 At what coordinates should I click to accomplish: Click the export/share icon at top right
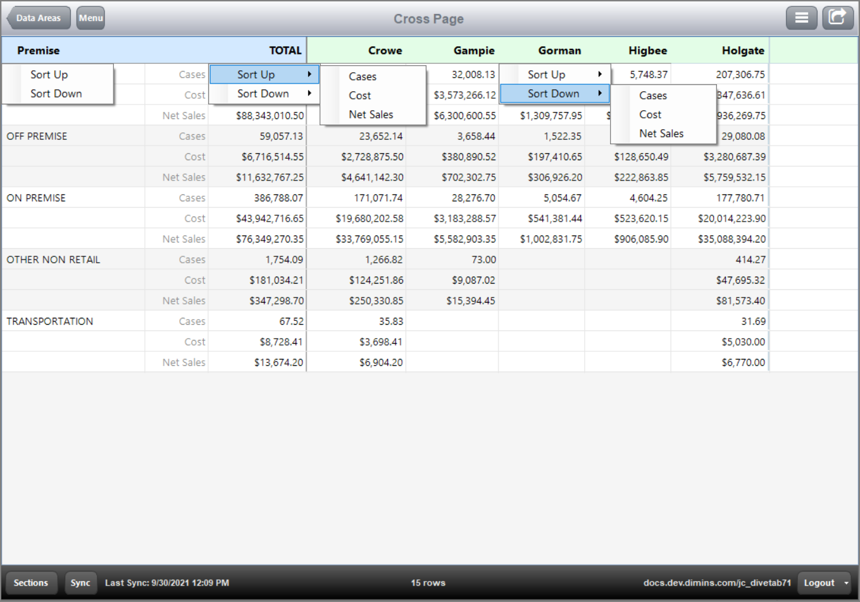point(837,17)
